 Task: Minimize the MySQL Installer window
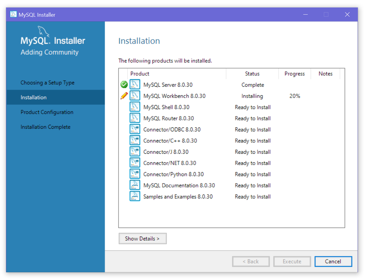[305, 15]
